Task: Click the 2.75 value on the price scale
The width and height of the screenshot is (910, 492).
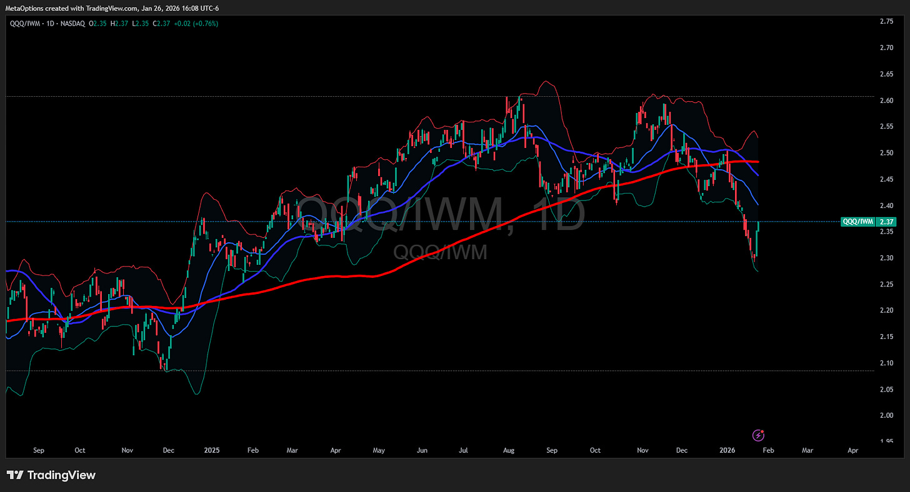Action: click(x=887, y=21)
